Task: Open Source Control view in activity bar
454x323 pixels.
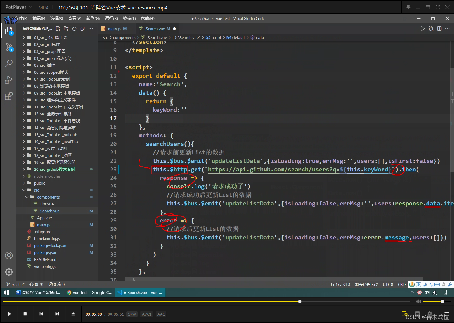Action: point(9,47)
